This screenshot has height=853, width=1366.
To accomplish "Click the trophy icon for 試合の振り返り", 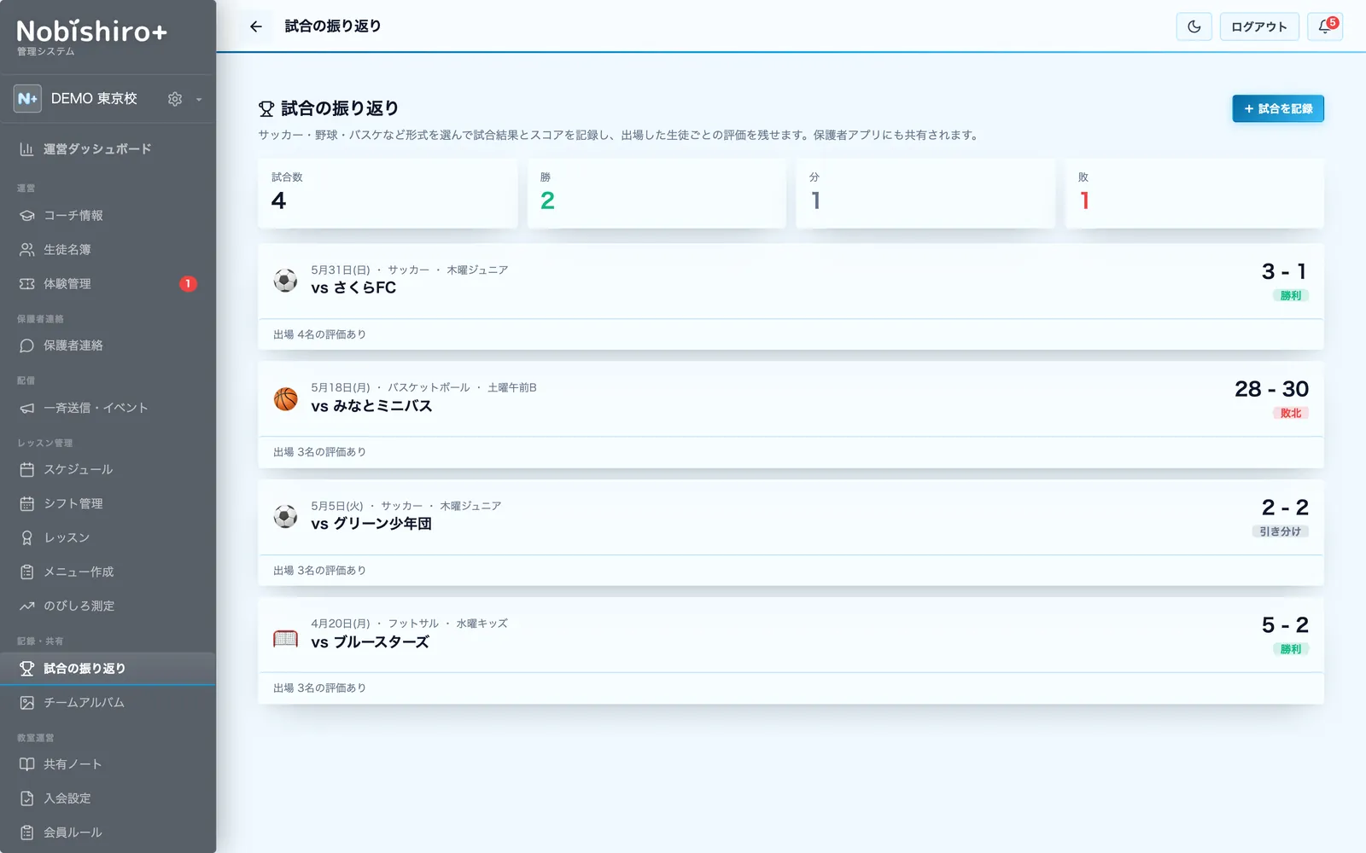I will point(27,668).
